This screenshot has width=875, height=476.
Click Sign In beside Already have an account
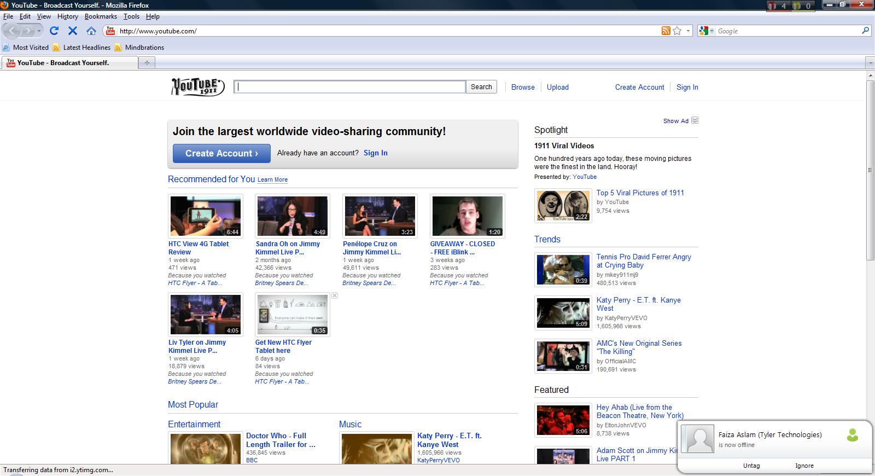click(x=376, y=153)
